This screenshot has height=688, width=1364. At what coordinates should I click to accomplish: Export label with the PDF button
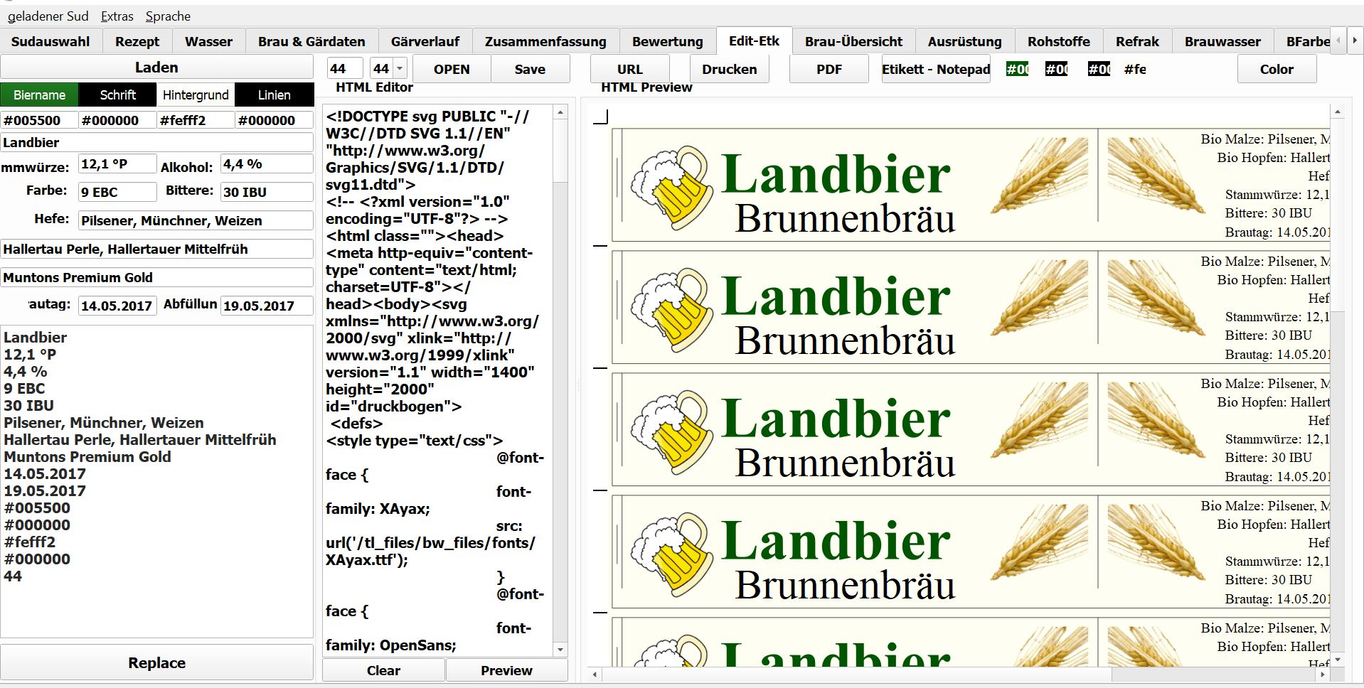[828, 69]
